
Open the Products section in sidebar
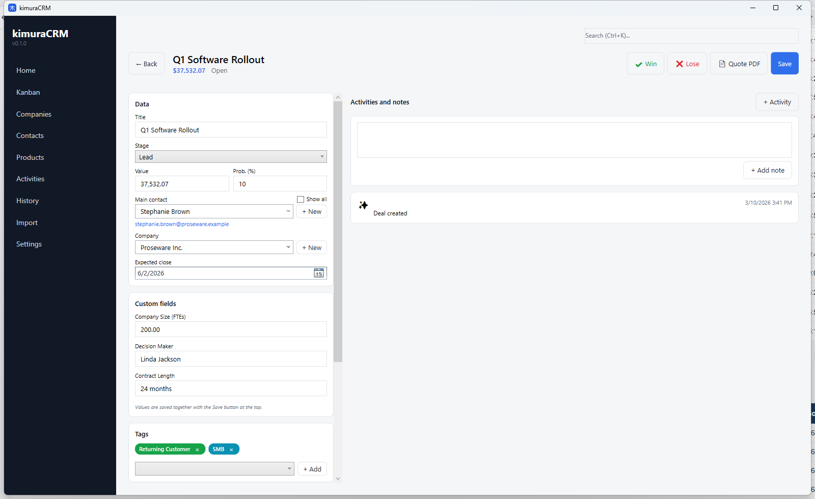point(30,157)
